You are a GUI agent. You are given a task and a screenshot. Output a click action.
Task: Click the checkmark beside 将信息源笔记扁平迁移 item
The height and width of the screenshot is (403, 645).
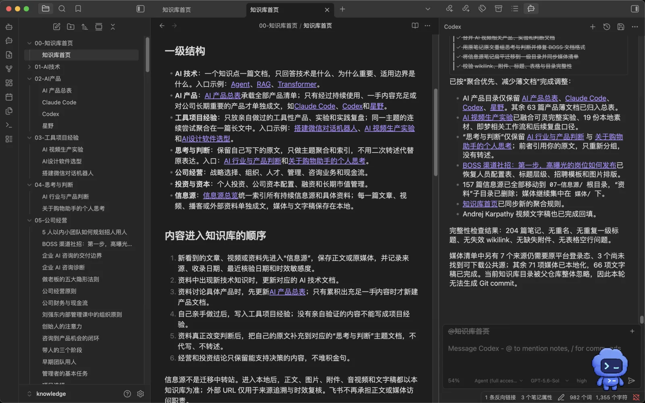(459, 57)
